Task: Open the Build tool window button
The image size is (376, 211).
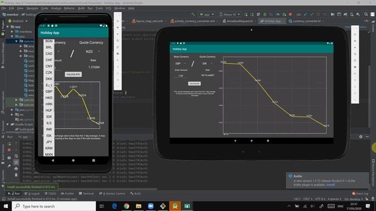Action: (x=136, y=193)
